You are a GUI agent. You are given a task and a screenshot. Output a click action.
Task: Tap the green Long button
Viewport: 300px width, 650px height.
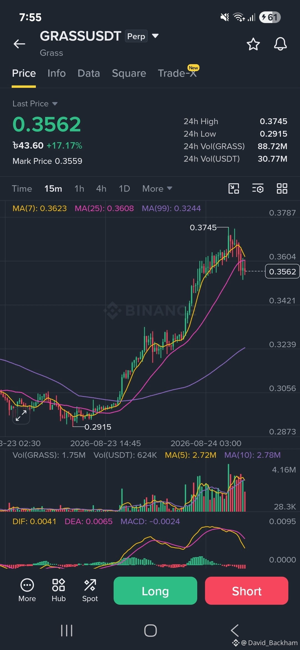(x=155, y=591)
